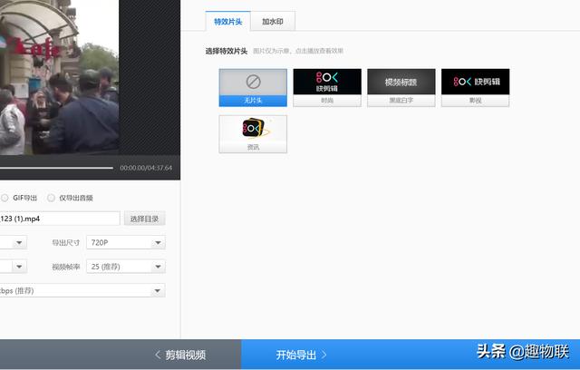Image resolution: width=580 pixels, height=370 pixels.
Task: Go back via 剪辑视频 button
Action: [x=179, y=355]
